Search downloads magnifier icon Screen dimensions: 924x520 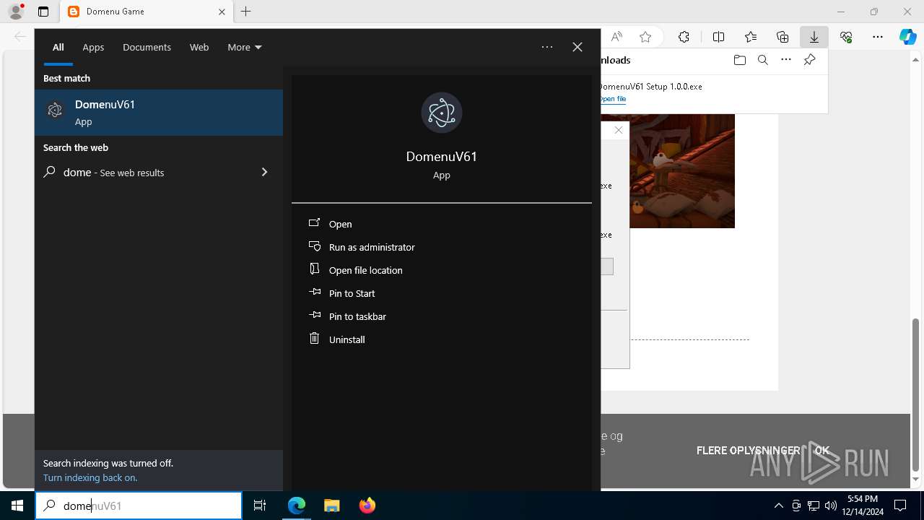[x=762, y=60]
